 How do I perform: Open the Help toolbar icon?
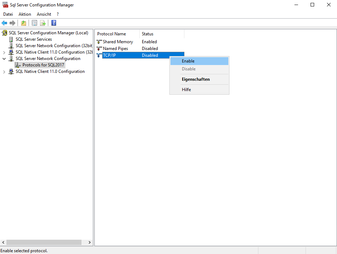54,23
